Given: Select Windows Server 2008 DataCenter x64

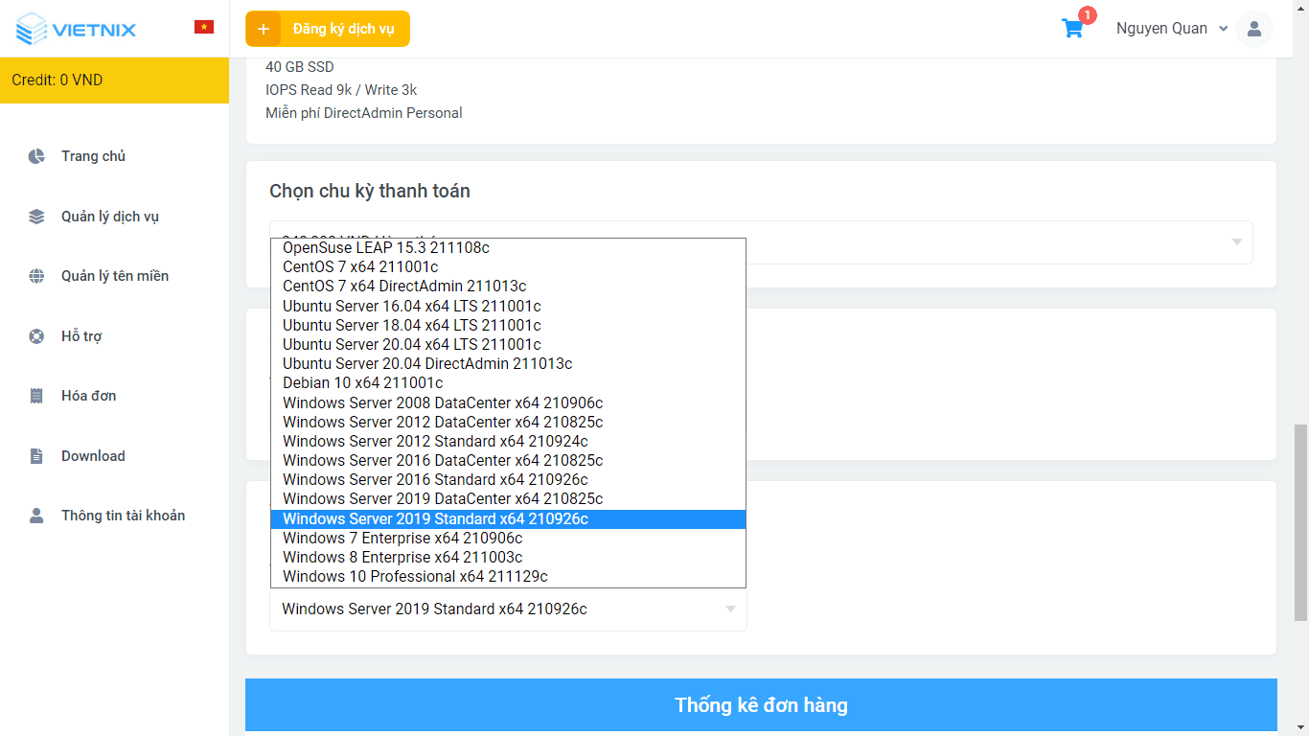Looking at the screenshot, I should (x=508, y=402).
